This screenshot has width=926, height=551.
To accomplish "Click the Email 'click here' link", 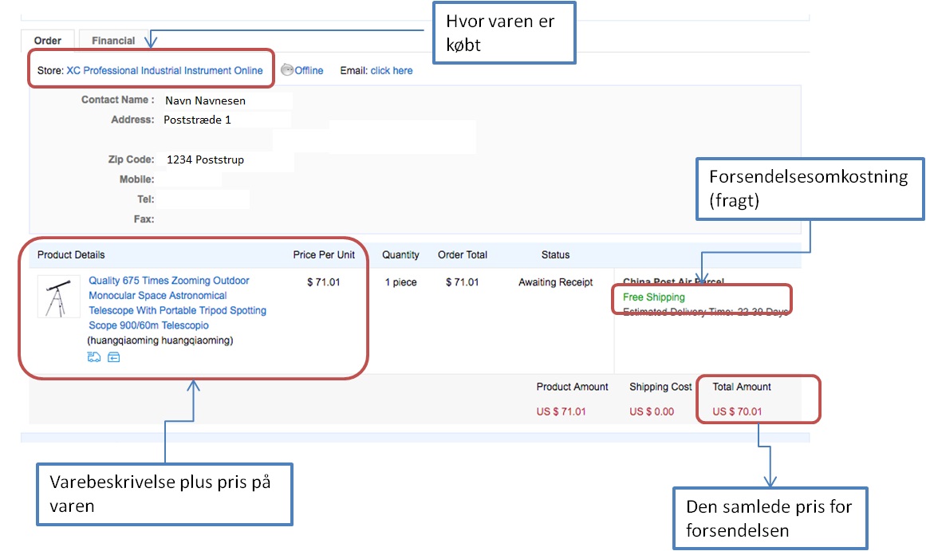I will pyautogui.click(x=392, y=70).
